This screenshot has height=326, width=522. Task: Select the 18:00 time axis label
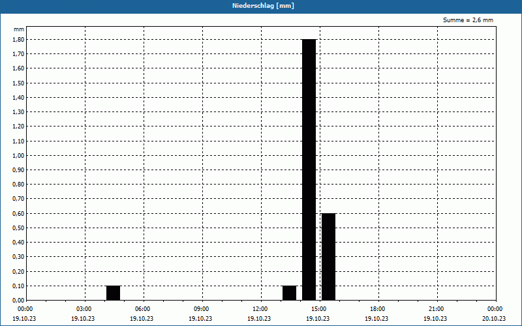click(x=378, y=309)
